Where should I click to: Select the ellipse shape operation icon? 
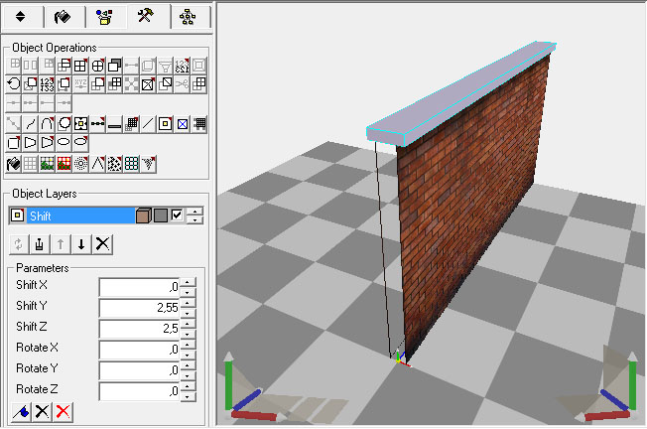click(x=65, y=143)
